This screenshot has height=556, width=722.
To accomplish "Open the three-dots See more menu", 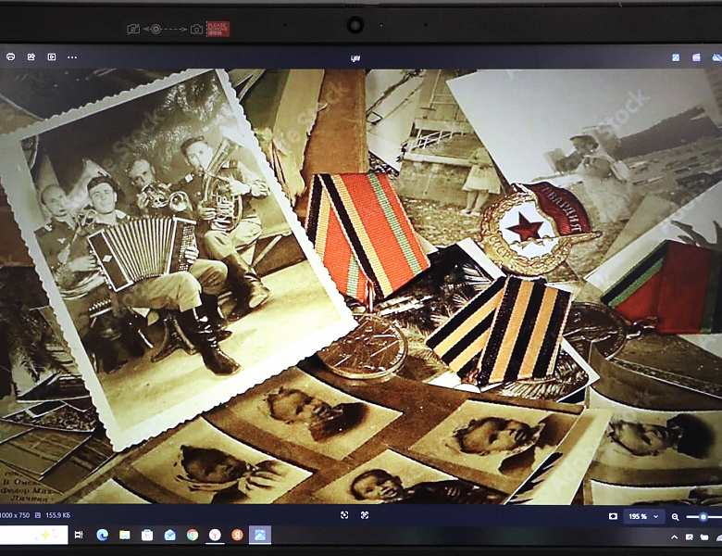I will click(72, 57).
